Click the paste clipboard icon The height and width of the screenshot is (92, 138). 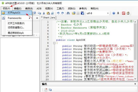point(48,13)
